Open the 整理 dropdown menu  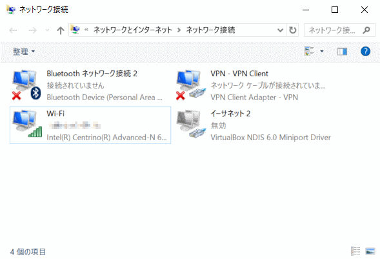24,52
